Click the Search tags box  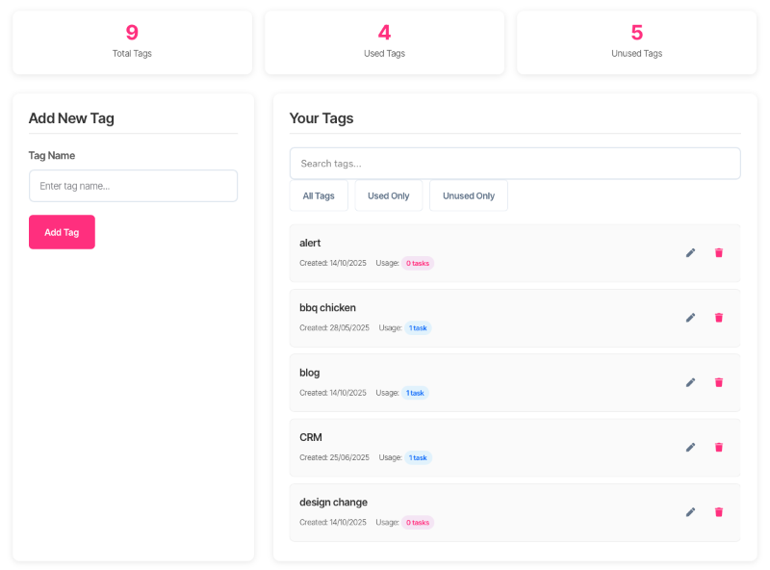click(x=515, y=164)
